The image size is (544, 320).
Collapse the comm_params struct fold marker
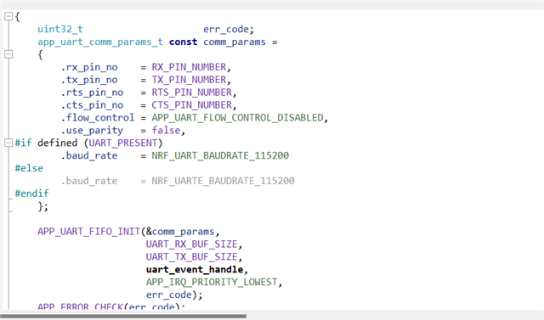(8, 54)
